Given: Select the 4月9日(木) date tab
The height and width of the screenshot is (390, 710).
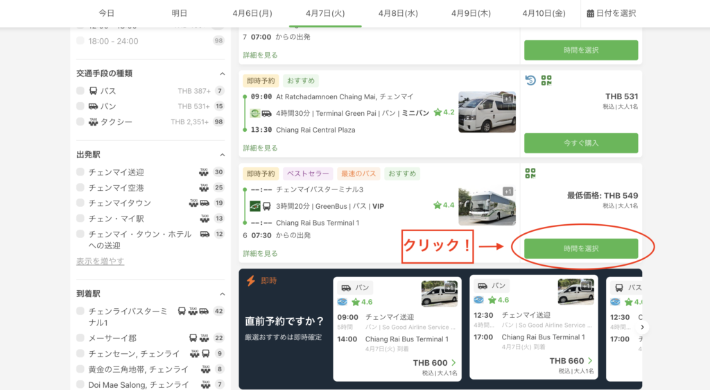Looking at the screenshot, I should (x=471, y=14).
